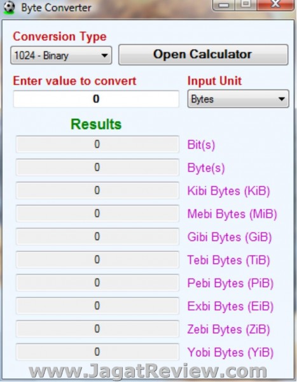Click the Tebi Bytes result box
The width and height of the screenshot is (297, 382).
(x=97, y=260)
